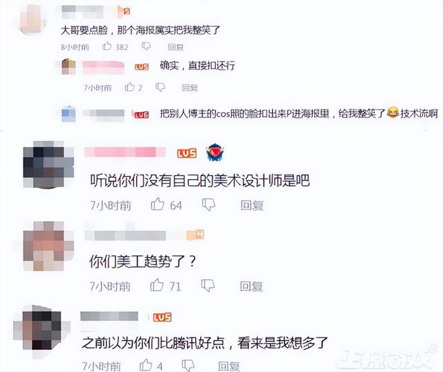The width and height of the screenshot is (443, 372).
Task: Reply to the bottom comment about 腾讯
Action: (x=229, y=366)
